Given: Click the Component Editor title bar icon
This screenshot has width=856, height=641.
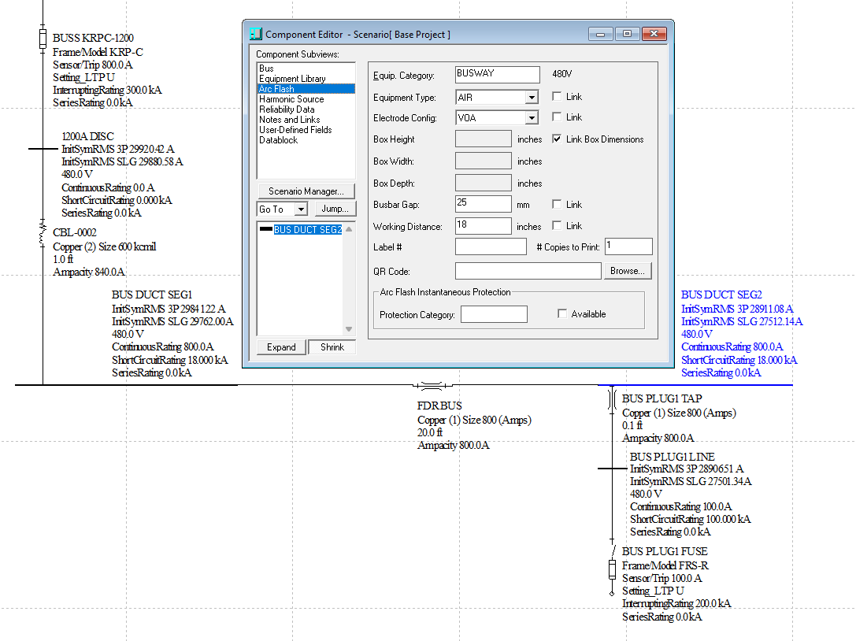Looking at the screenshot, I should click(255, 35).
